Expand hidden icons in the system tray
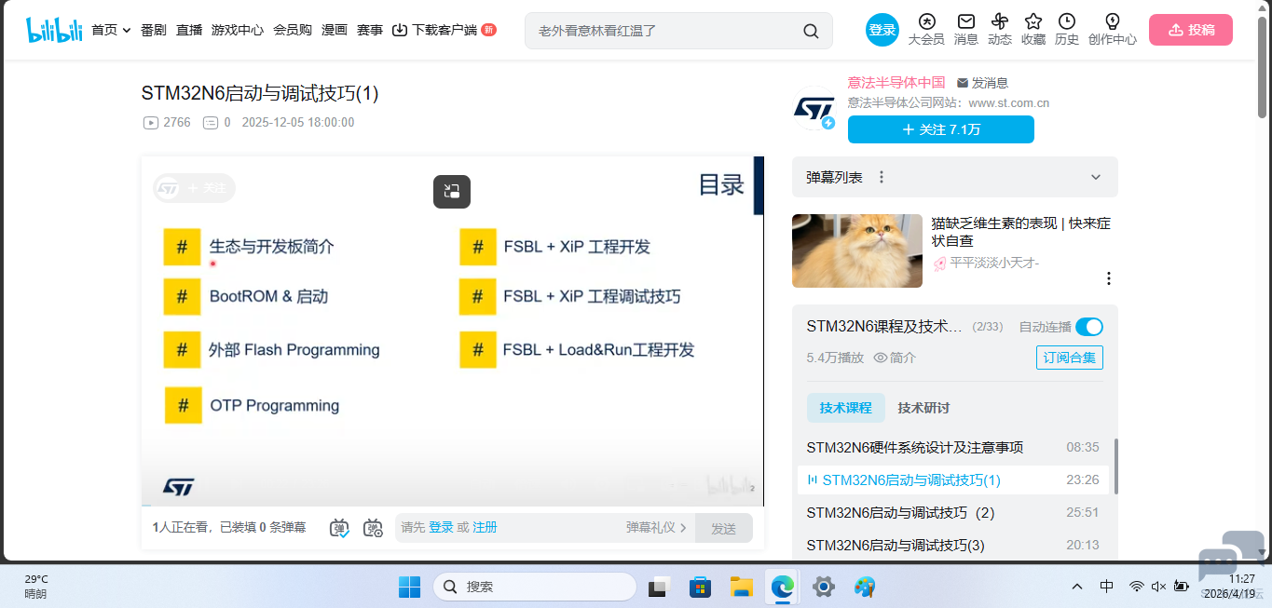This screenshot has height=608, width=1272. point(1076,587)
